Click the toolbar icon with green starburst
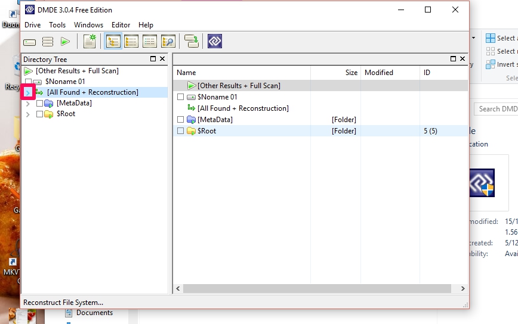Screen dimensions: 518x324 (90, 41)
